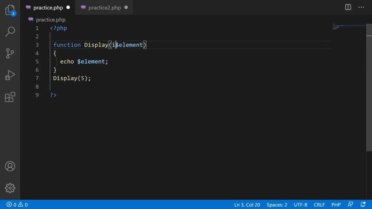Image resolution: width=372 pixels, height=209 pixels.
Task: Click the PHP file icon in breadcrumb
Action: click(31, 19)
